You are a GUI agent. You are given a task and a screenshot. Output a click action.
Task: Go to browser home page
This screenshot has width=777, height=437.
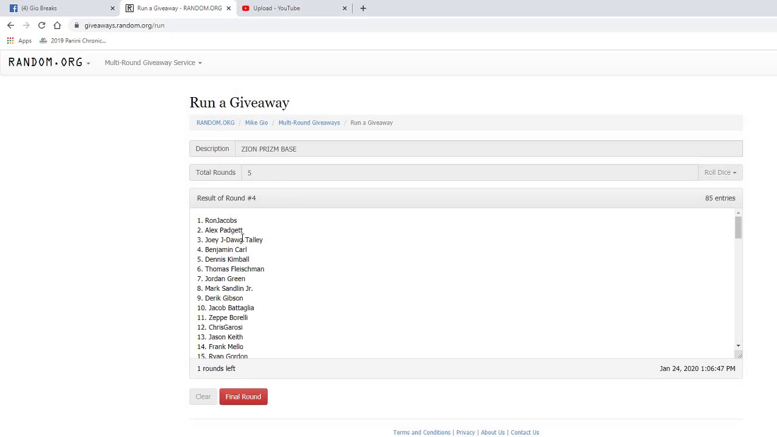pyautogui.click(x=57, y=25)
